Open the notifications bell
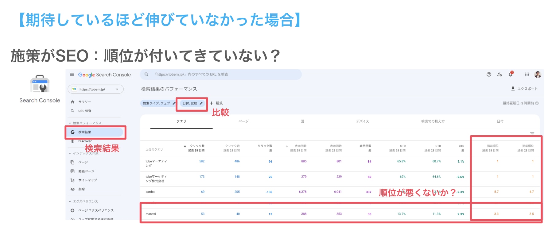The image size is (560, 230). (x=511, y=74)
